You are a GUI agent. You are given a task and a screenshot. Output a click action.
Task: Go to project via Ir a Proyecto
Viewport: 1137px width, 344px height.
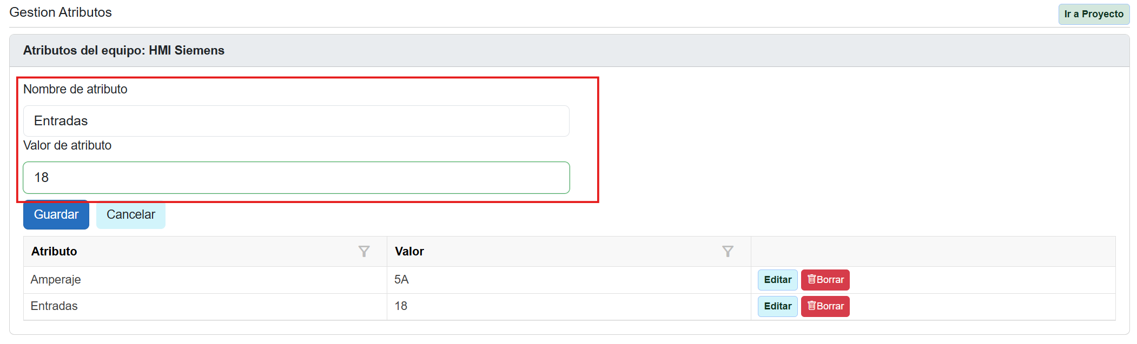[x=1093, y=14]
